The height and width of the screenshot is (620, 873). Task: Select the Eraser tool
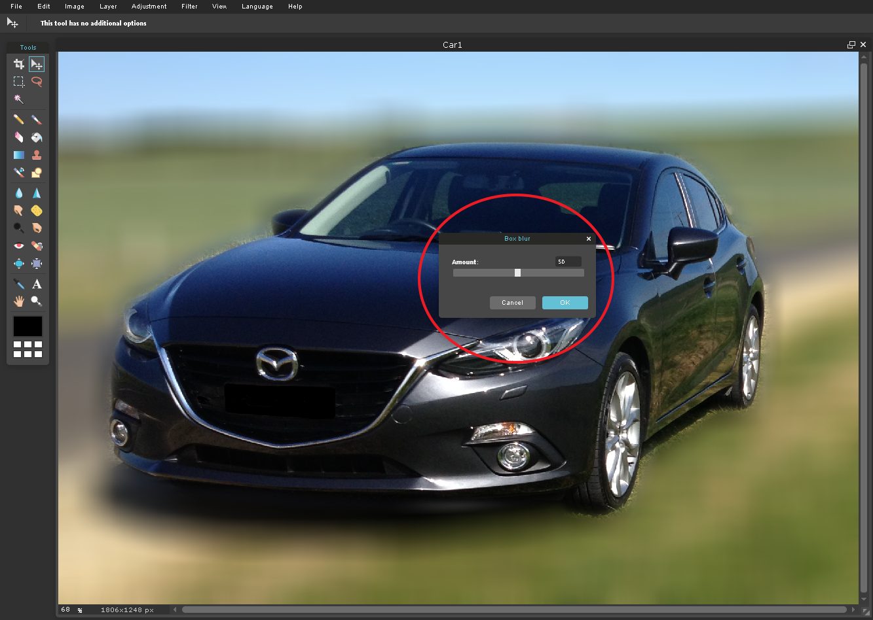pyautogui.click(x=19, y=137)
